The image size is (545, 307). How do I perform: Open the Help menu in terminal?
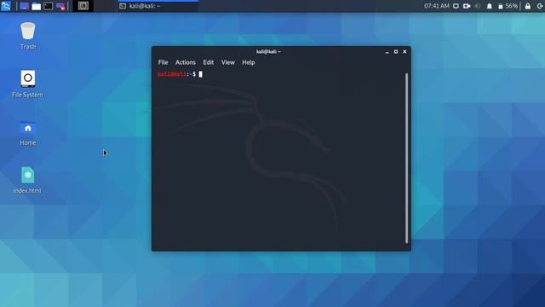click(249, 62)
